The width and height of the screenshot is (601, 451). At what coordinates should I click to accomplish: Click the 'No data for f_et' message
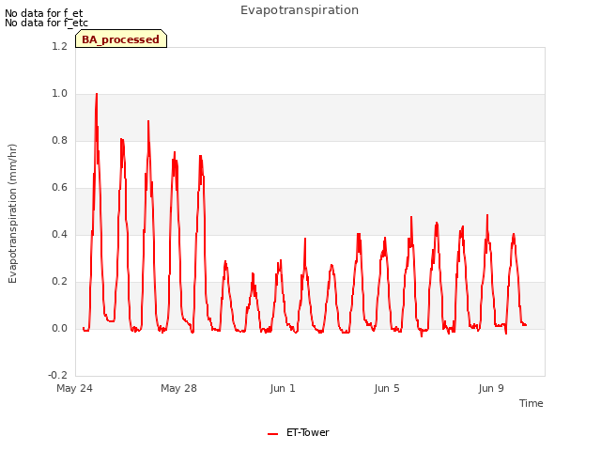pyautogui.click(x=44, y=13)
